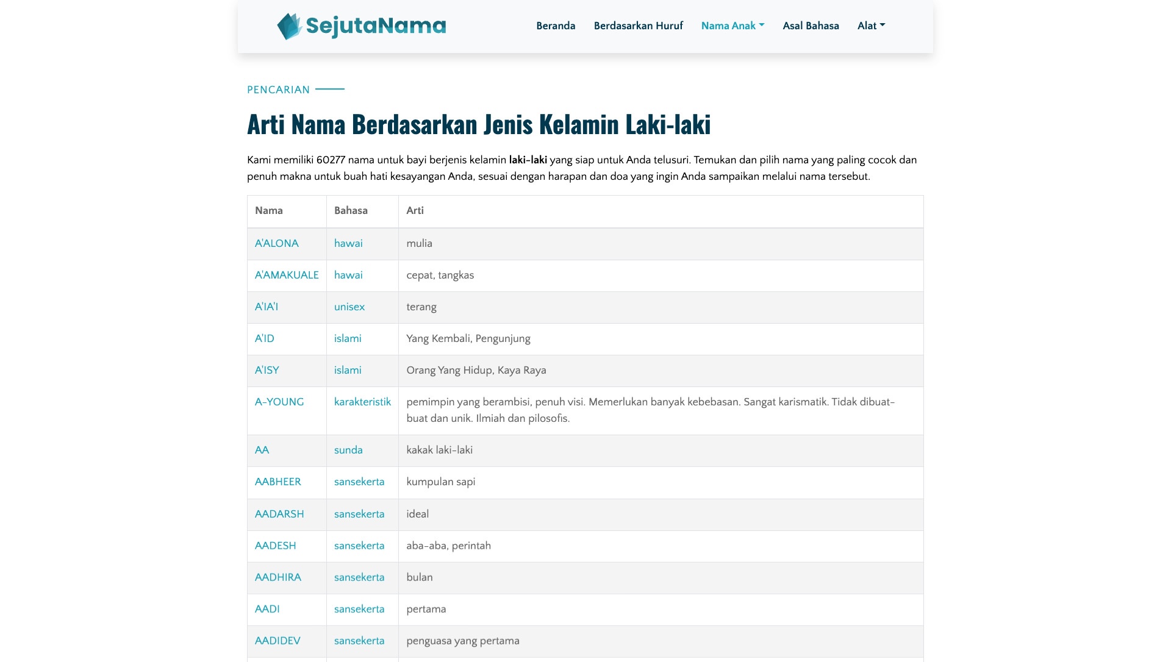Viewport: 1171px width, 662px height.
Task: Select the unisex language link
Action: tap(349, 307)
